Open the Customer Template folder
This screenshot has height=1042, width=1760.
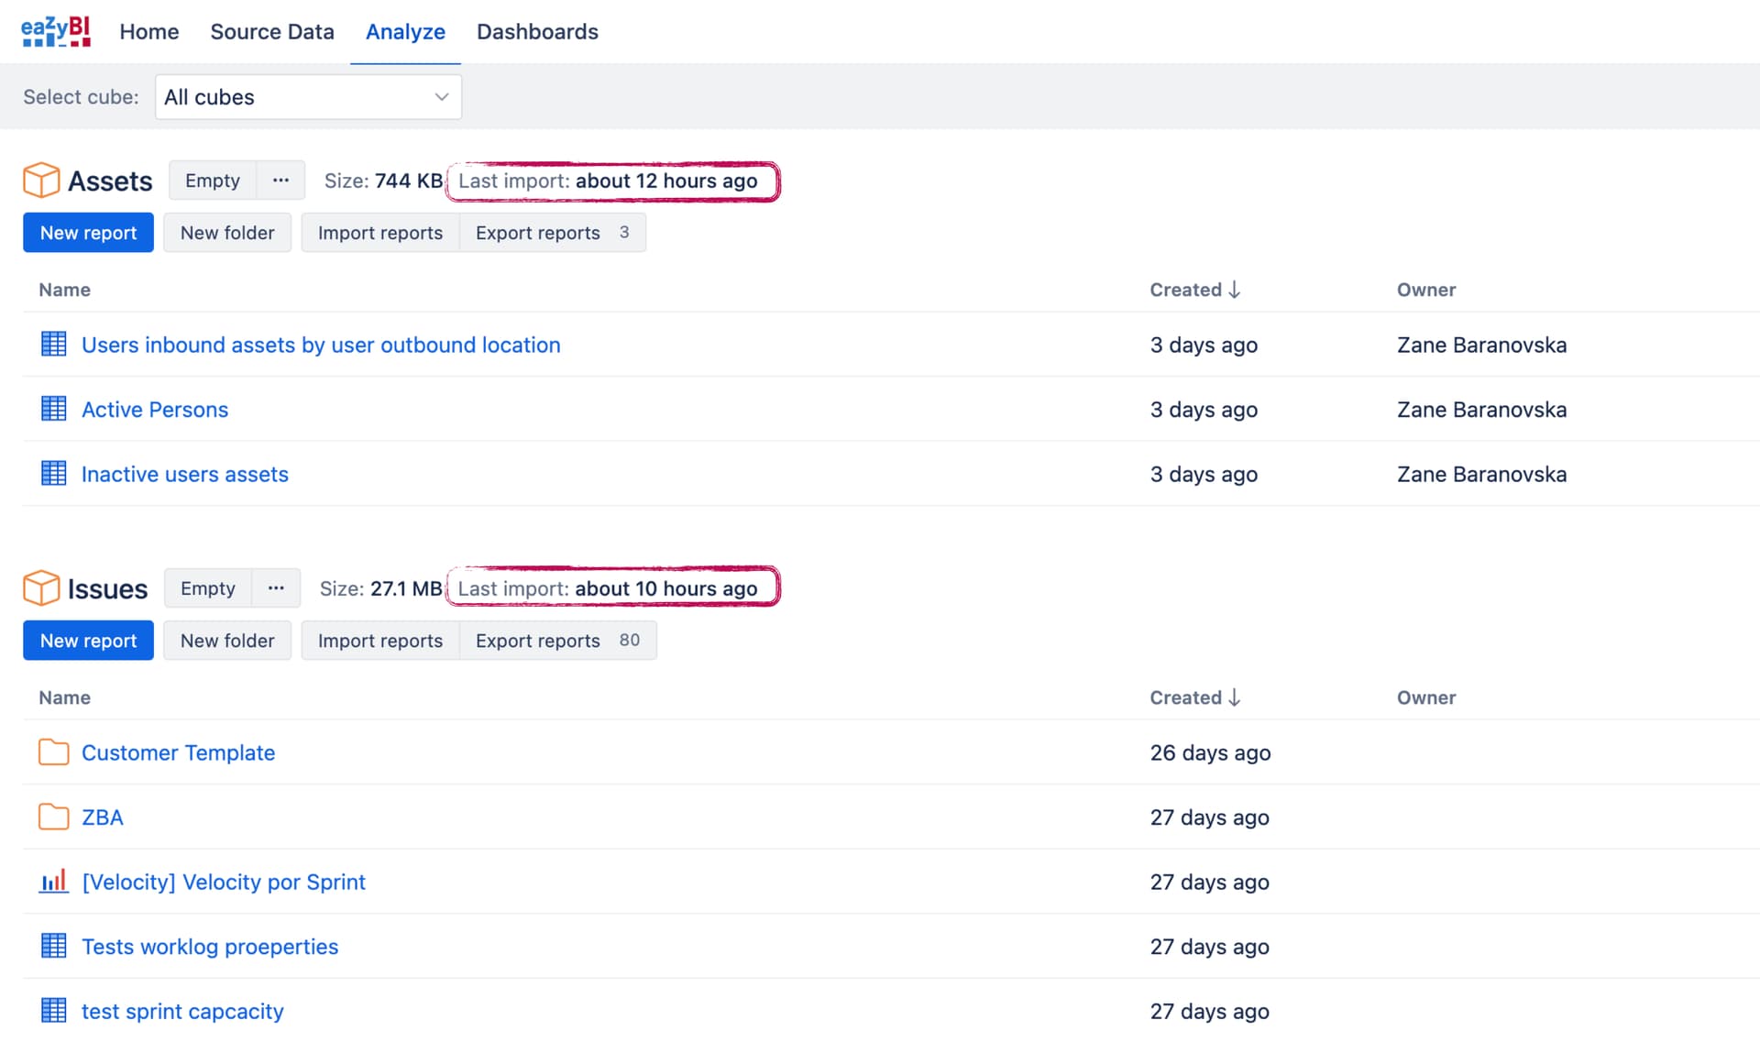point(178,752)
